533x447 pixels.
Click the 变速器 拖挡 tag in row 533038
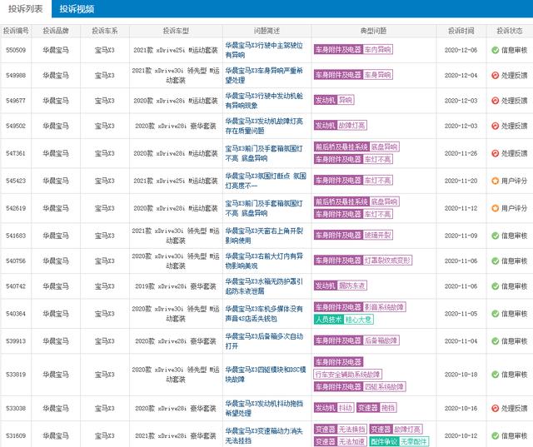(x=376, y=408)
